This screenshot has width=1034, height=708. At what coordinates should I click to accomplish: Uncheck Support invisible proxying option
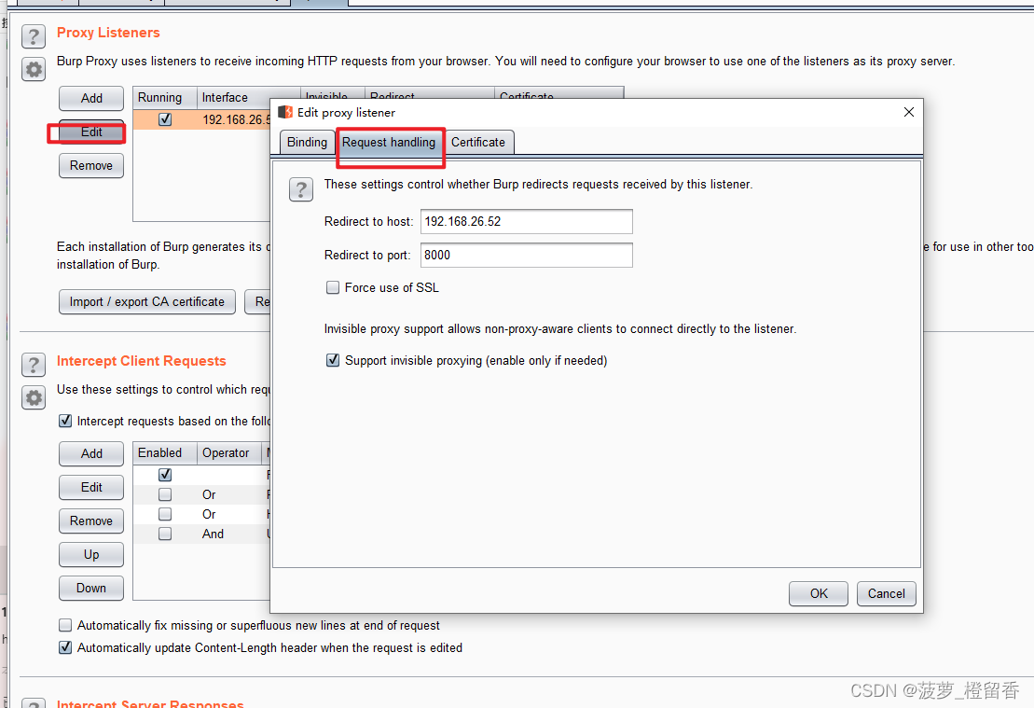[x=333, y=360]
